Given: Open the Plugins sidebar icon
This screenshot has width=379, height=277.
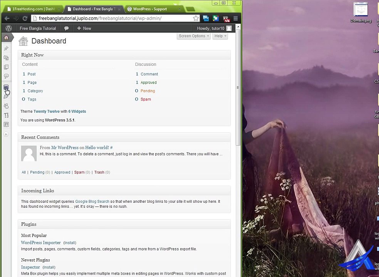Looking at the screenshot, I should [x=6, y=96].
